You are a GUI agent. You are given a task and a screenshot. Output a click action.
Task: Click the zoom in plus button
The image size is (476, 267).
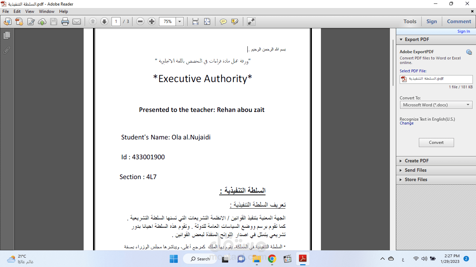click(152, 22)
